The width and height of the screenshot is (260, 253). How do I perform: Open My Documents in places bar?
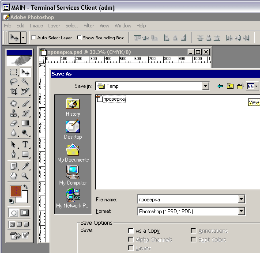coord(73,153)
